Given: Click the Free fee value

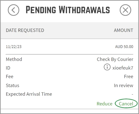Looking at the screenshot, I should tap(129, 77).
